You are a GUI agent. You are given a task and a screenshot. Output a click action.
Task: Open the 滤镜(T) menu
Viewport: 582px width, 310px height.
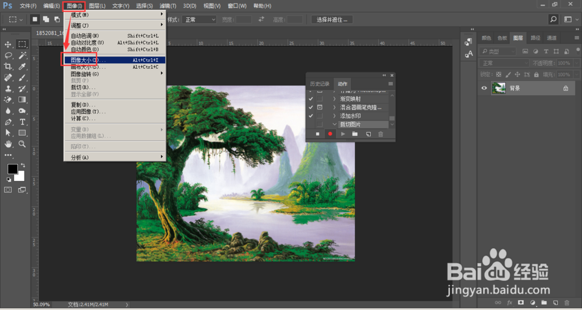168,6
